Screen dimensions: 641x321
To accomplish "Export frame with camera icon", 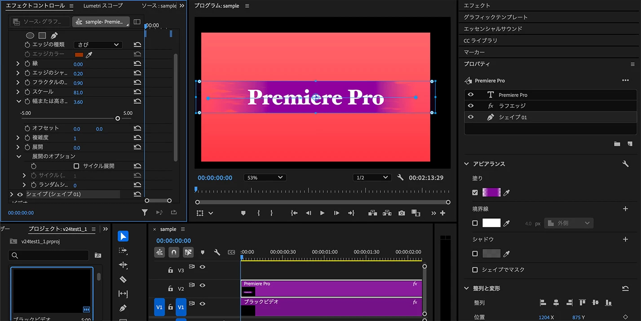I will pyautogui.click(x=402, y=213).
